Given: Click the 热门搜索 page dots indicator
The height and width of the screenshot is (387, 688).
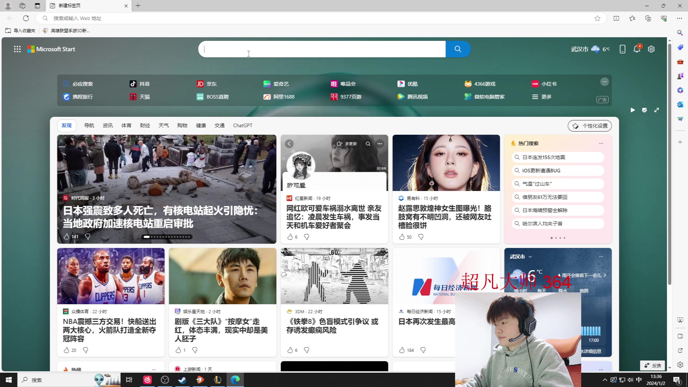Looking at the screenshot, I should click(558, 238).
